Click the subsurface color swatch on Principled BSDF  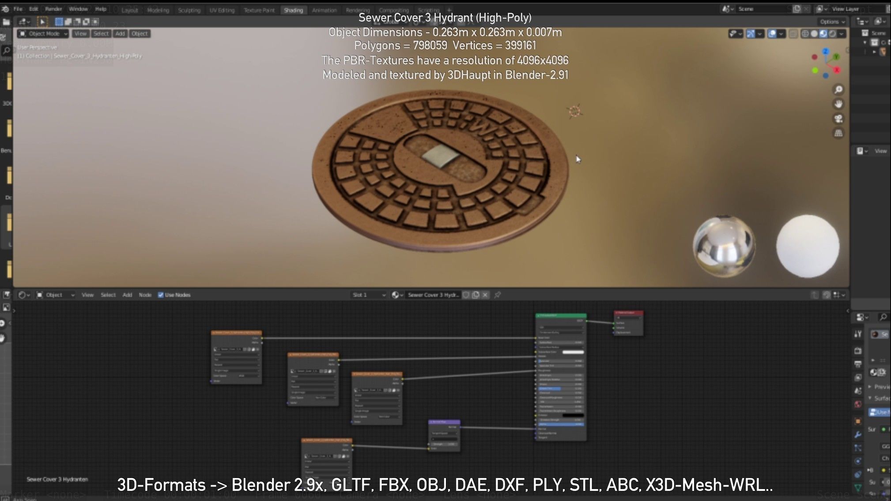[x=573, y=352]
